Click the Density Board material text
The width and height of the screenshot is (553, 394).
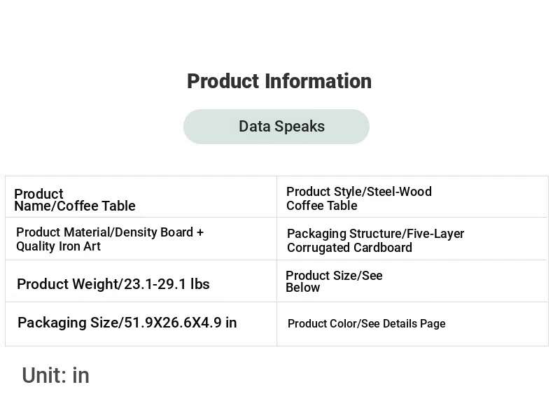(160, 232)
